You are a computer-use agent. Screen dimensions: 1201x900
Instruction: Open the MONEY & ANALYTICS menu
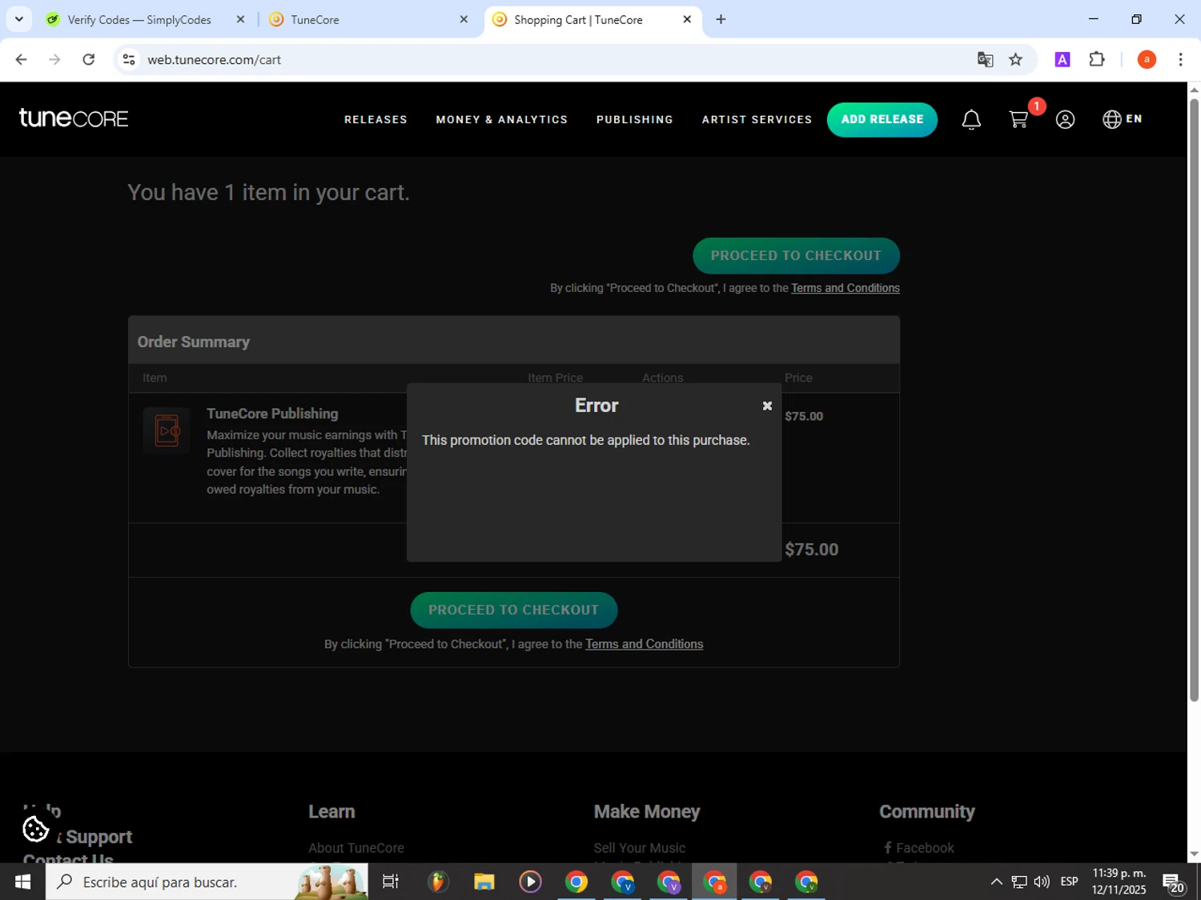click(502, 120)
